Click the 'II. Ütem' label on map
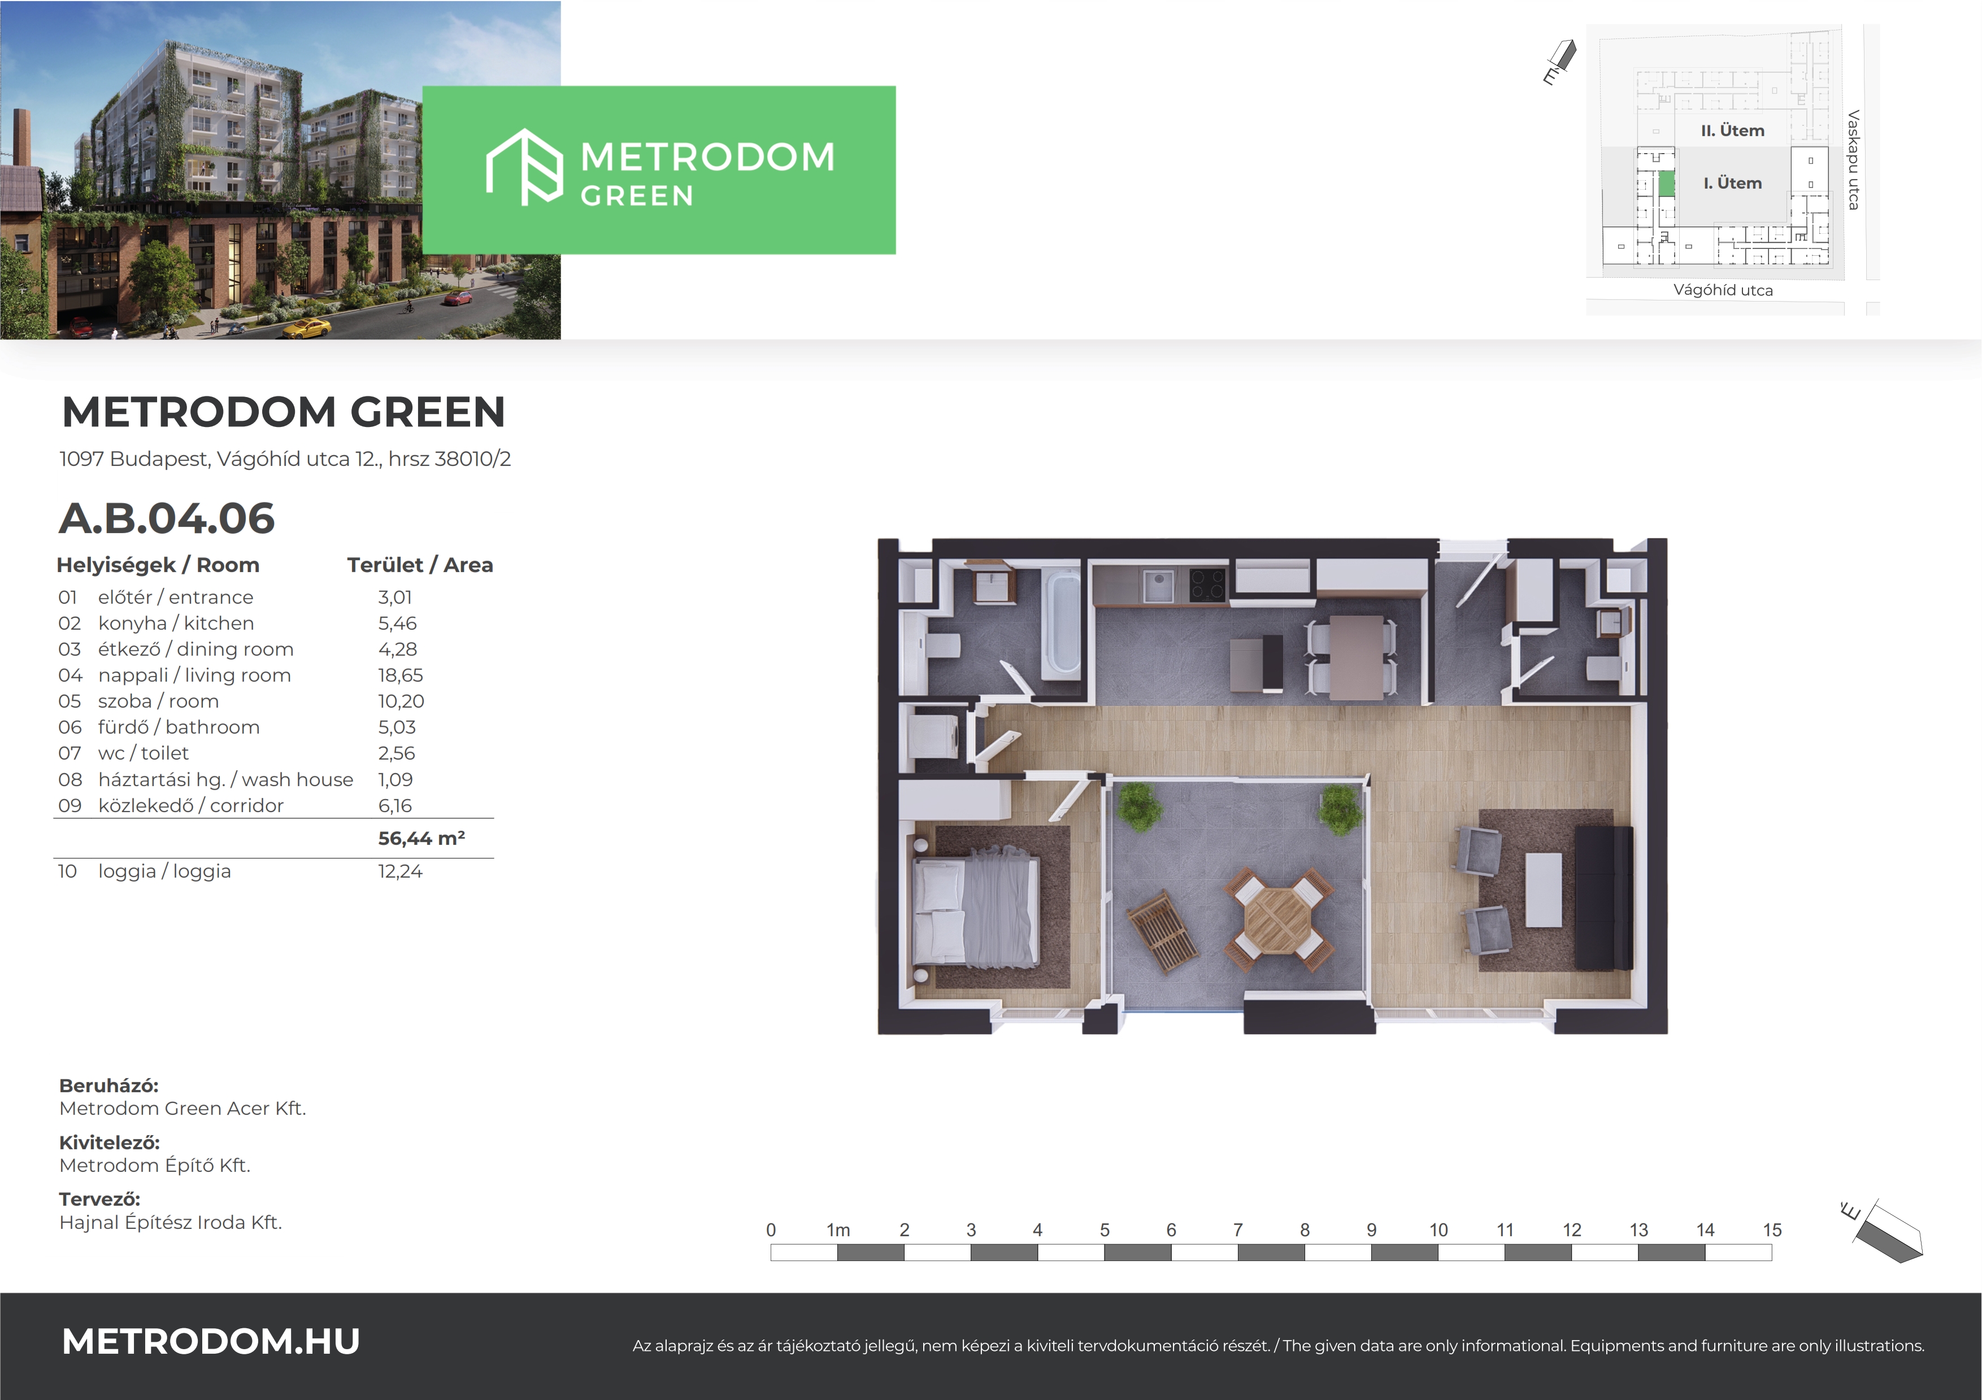 (x=1732, y=130)
